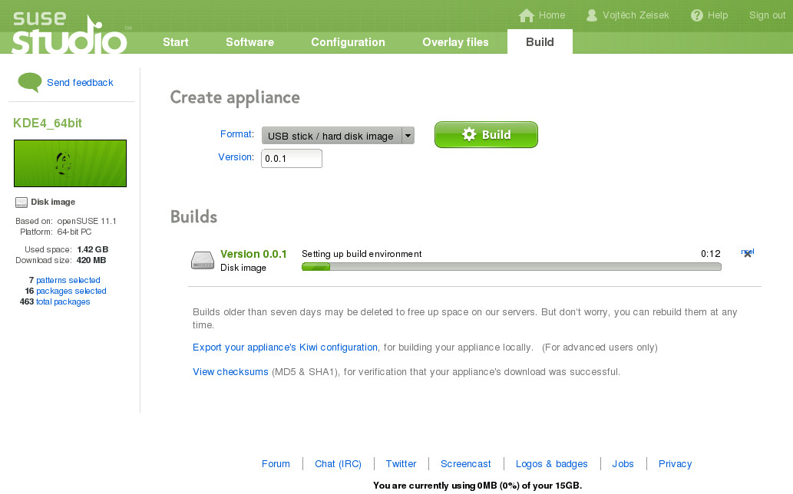Click the KDE4_64bit appliance name
This screenshot has height=494, width=793.
[x=48, y=123]
